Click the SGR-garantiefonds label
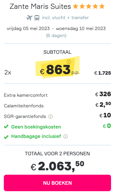This screenshot has width=114, height=195. (25, 116)
